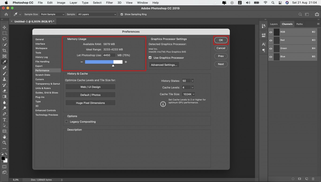Hide the RGB channel visibility eye
The image size is (321, 182).
[271, 32]
